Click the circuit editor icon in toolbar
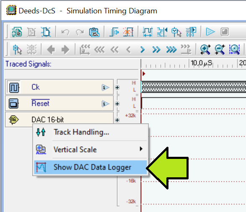This screenshot has width=246, height=212. coord(17,32)
